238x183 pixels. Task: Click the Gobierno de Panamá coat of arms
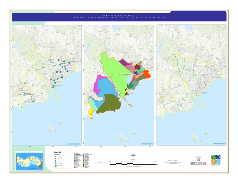coord(198,158)
